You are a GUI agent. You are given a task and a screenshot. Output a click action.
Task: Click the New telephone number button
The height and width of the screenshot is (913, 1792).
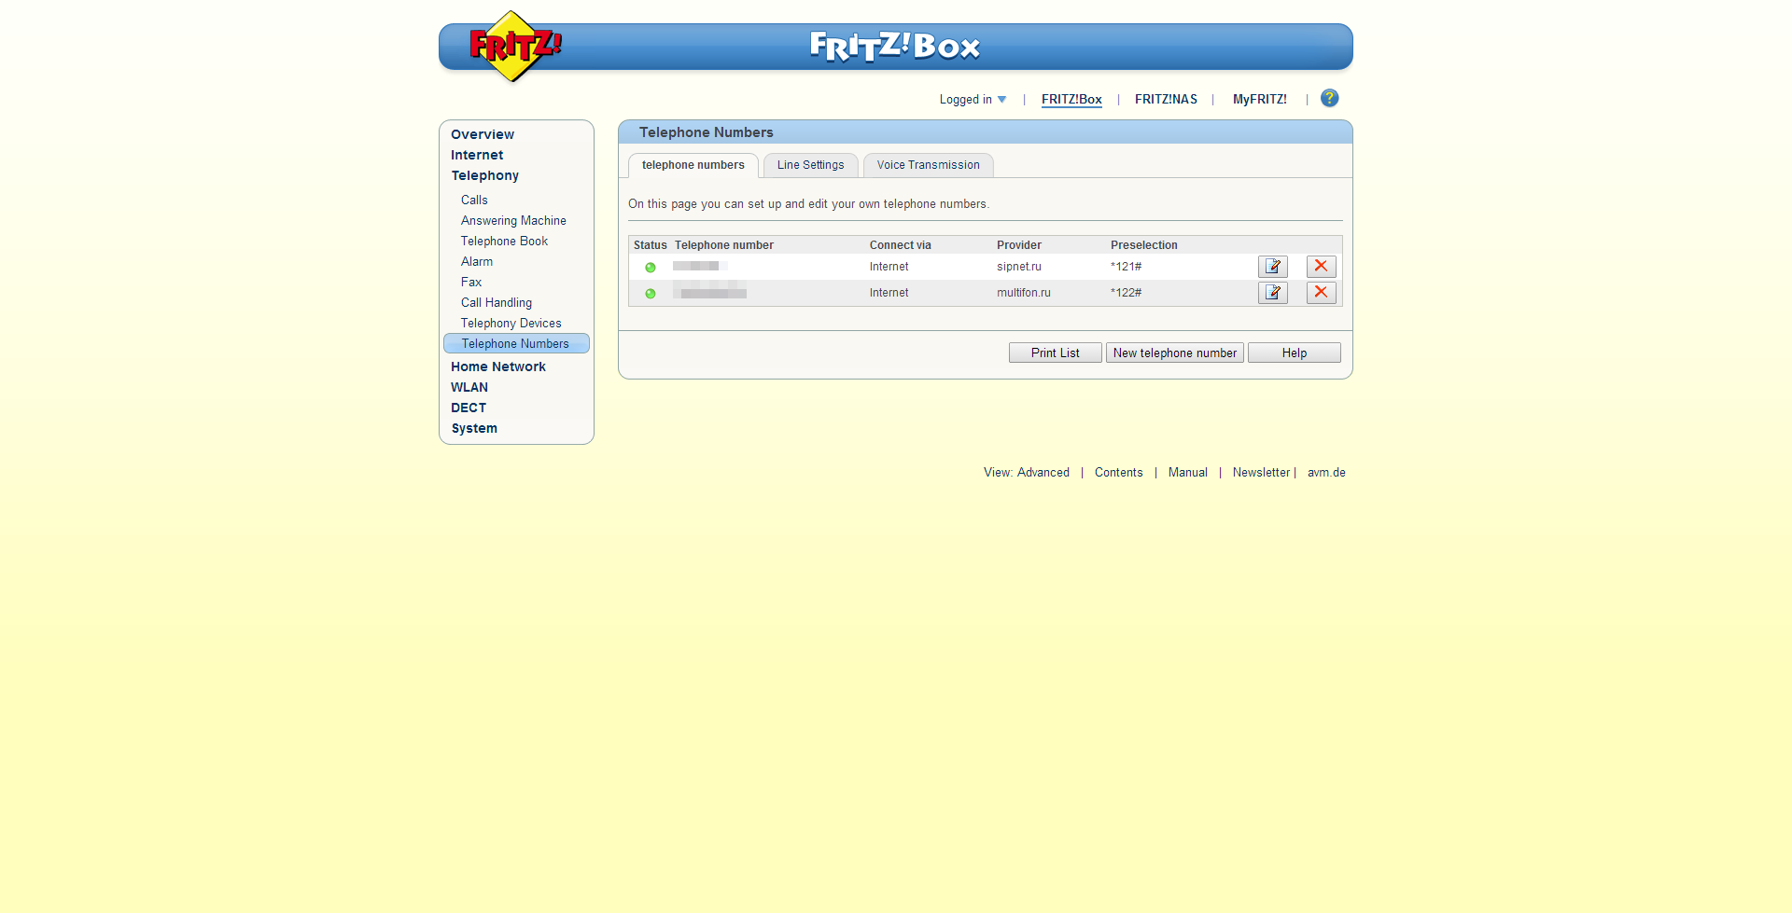click(x=1174, y=353)
